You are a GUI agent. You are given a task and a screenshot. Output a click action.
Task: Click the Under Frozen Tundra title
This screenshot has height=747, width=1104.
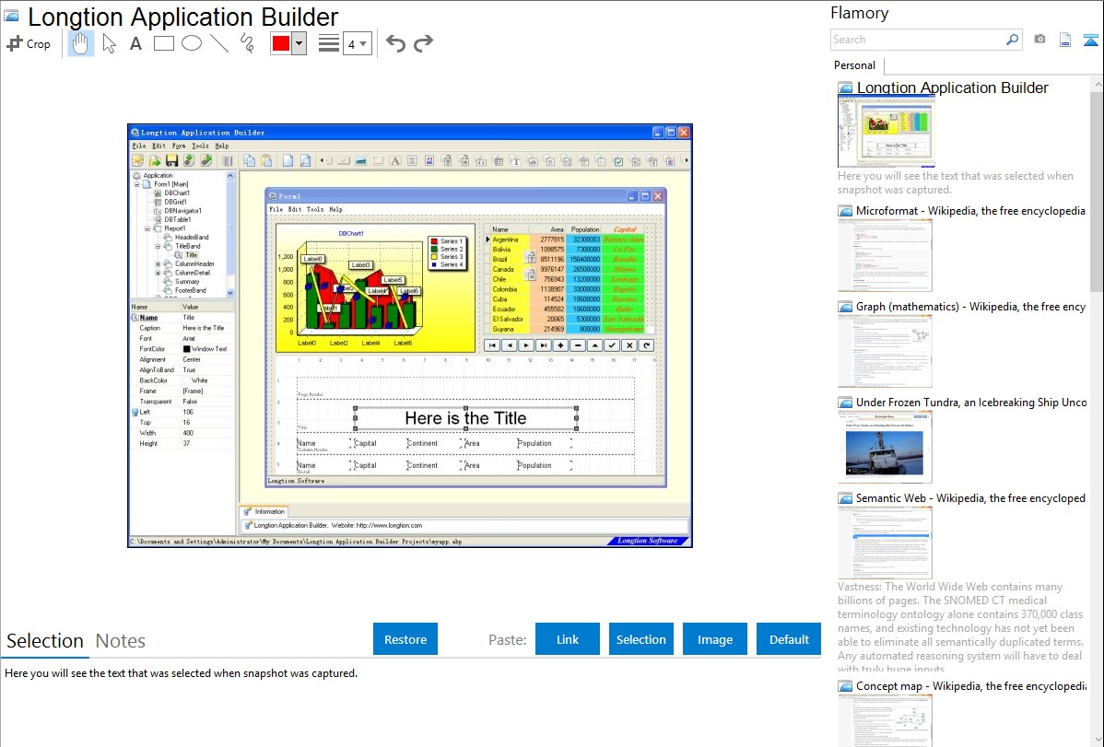[971, 402]
